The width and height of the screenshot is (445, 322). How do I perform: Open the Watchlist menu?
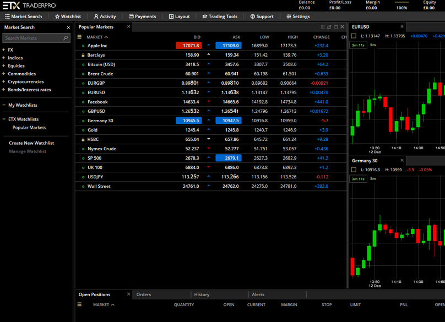(x=68, y=17)
